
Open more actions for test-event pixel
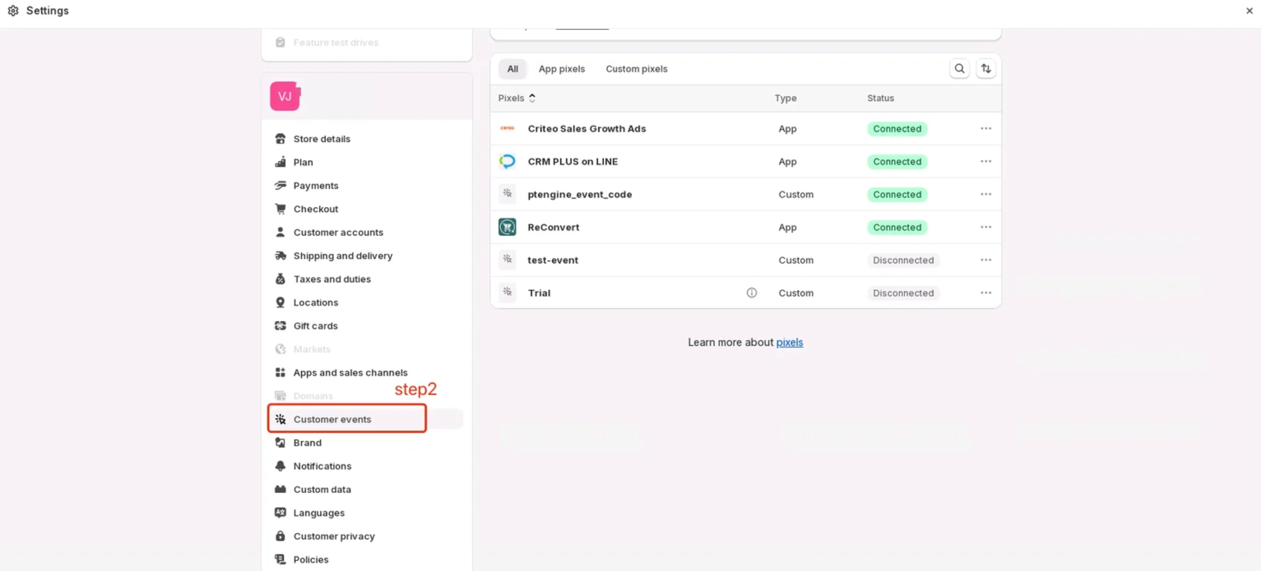coord(986,260)
